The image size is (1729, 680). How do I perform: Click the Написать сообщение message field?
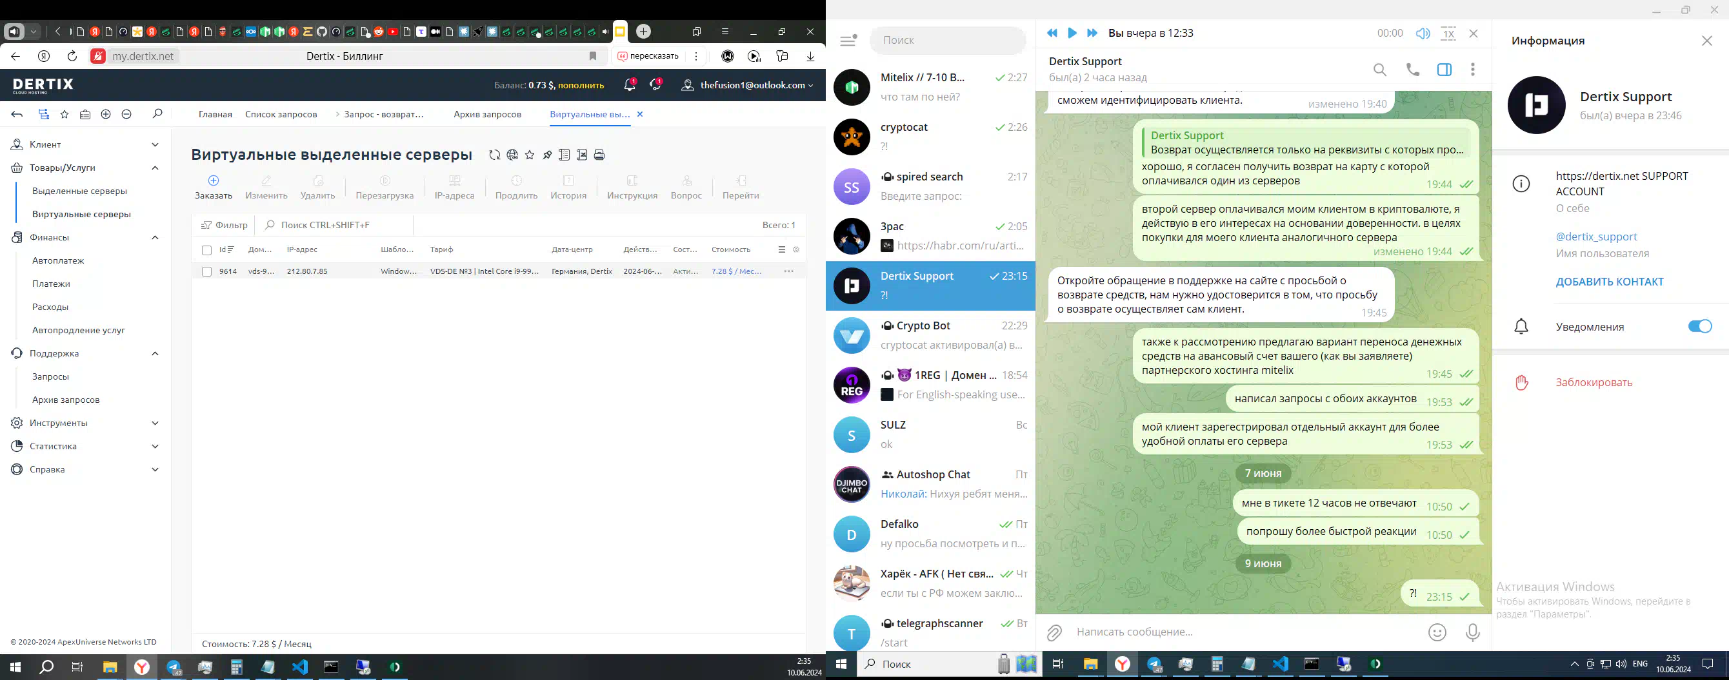click(1246, 632)
